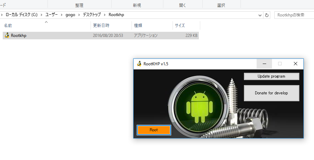Image resolution: width=314 pixels, height=160 pixels.
Task: Click the 整理 ribbon group label
Action: (x=79, y=5)
